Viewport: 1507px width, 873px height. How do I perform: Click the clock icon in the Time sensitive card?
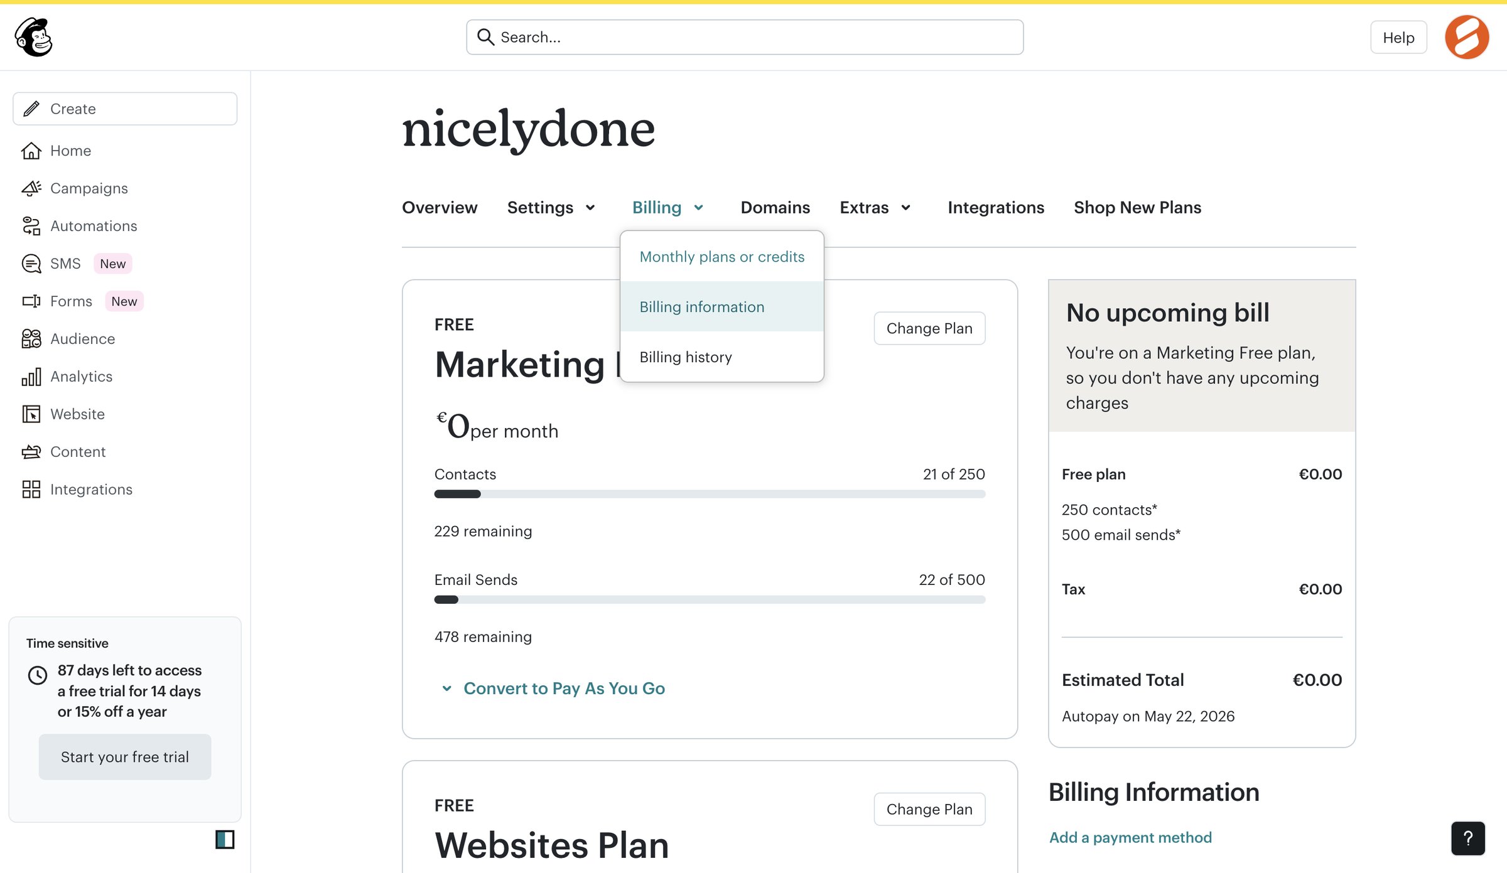[38, 675]
